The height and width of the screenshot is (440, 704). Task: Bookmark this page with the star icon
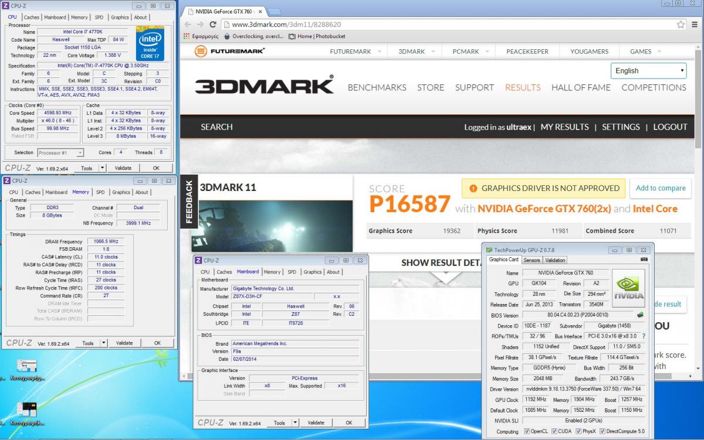click(681, 25)
